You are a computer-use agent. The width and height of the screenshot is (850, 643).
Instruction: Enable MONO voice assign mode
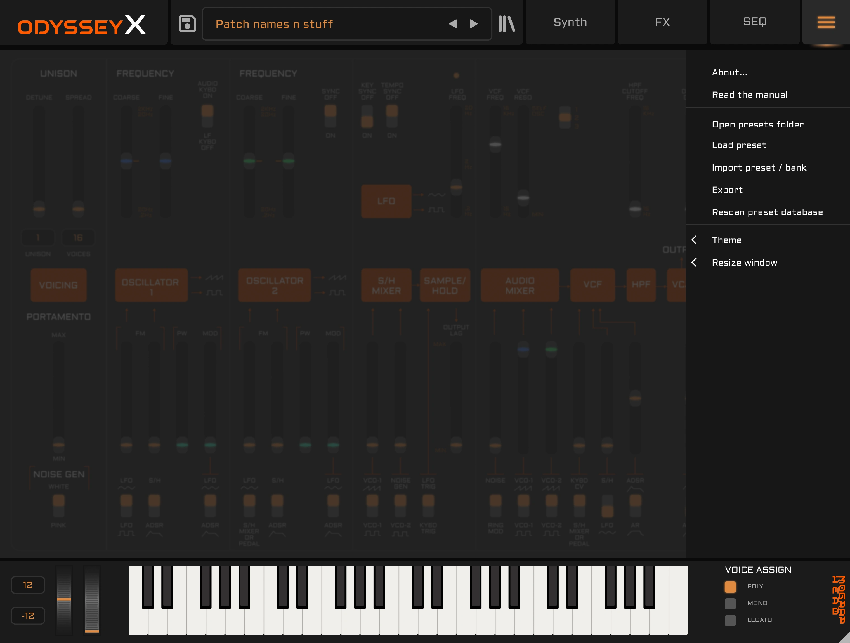(730, 603)
